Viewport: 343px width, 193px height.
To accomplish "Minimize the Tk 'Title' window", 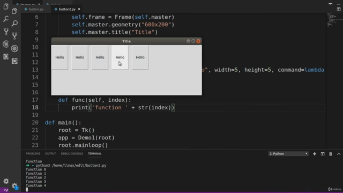I will point(188,41).
